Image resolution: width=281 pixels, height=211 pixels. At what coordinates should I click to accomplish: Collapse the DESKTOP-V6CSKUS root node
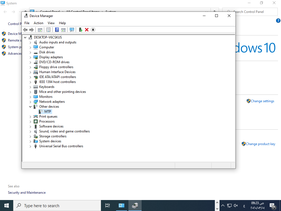pos(25,37)
